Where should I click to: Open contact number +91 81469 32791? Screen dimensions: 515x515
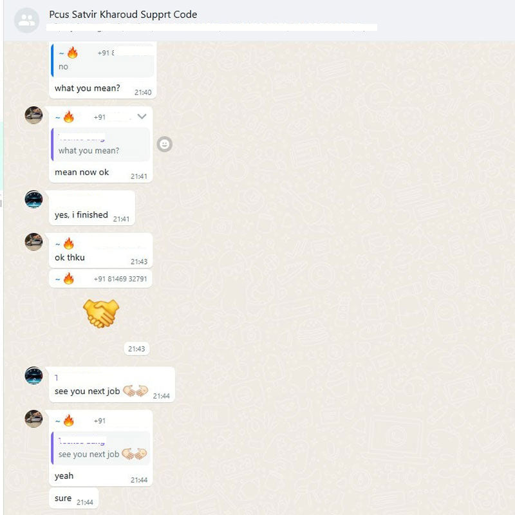[120, 279]
